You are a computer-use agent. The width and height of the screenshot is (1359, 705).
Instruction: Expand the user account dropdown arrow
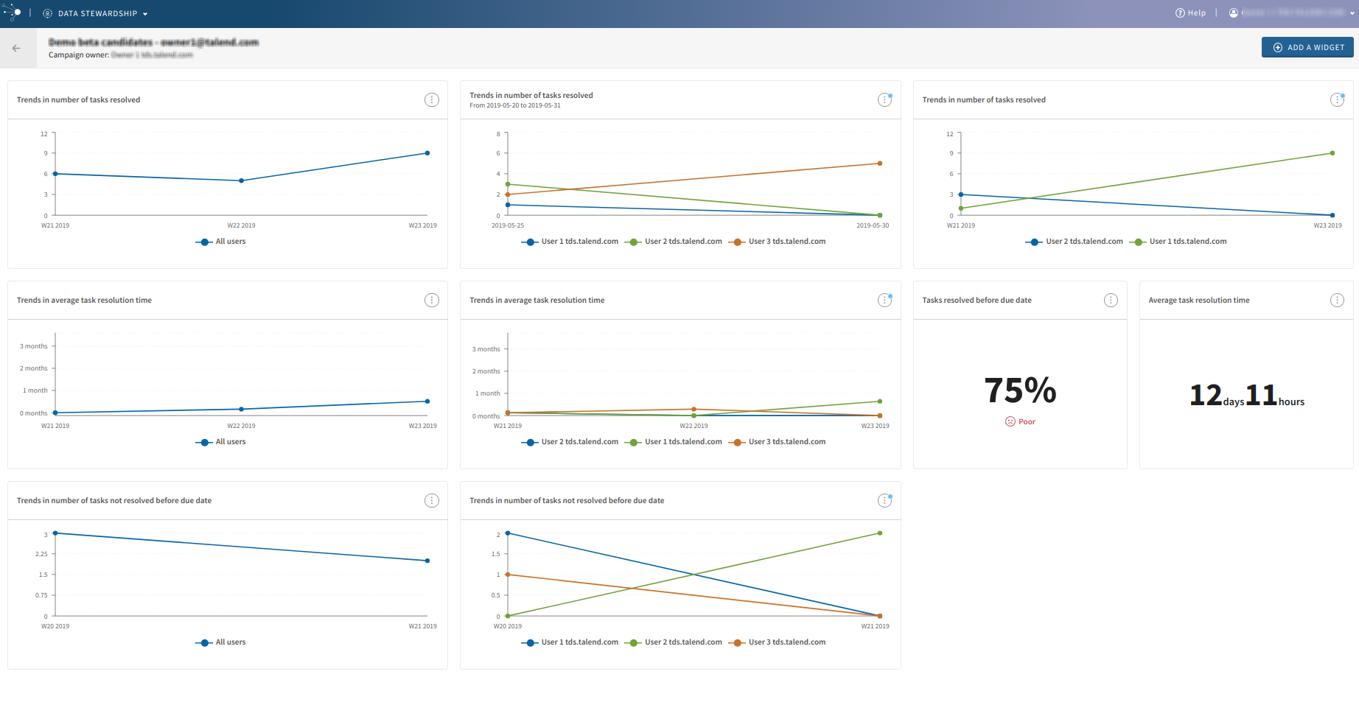(1352, 13)
